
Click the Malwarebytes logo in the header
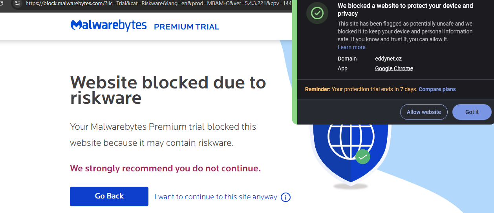pos(108,26)
